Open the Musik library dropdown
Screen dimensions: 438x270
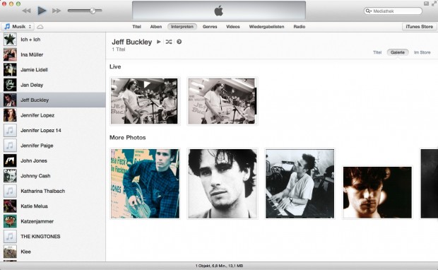click(x=18, y=27)
